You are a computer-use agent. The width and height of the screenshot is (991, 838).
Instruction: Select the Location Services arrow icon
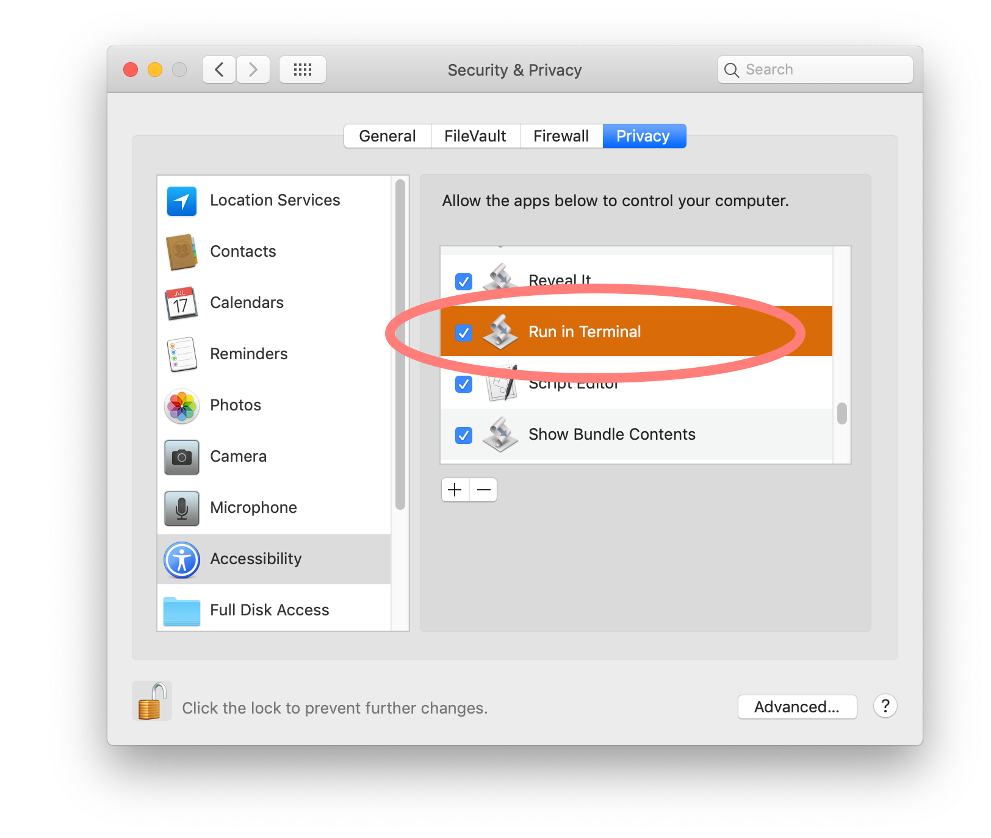pos(181,201)
